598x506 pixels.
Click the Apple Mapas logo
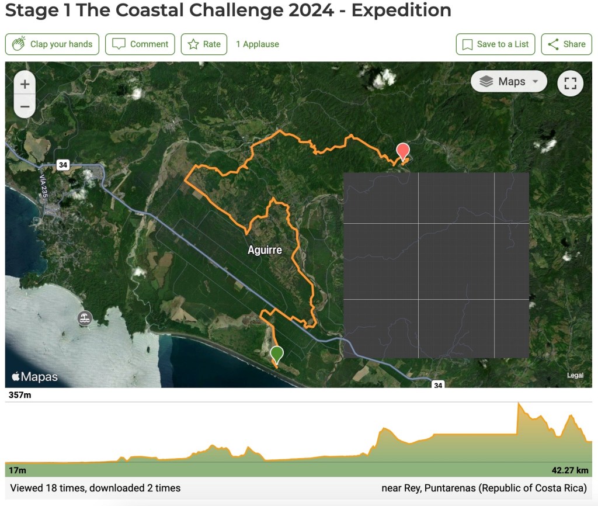tap(35, 377)
